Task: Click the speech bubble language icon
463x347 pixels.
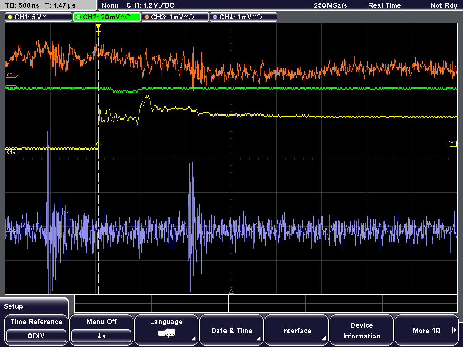Action: tap(166, 334)
